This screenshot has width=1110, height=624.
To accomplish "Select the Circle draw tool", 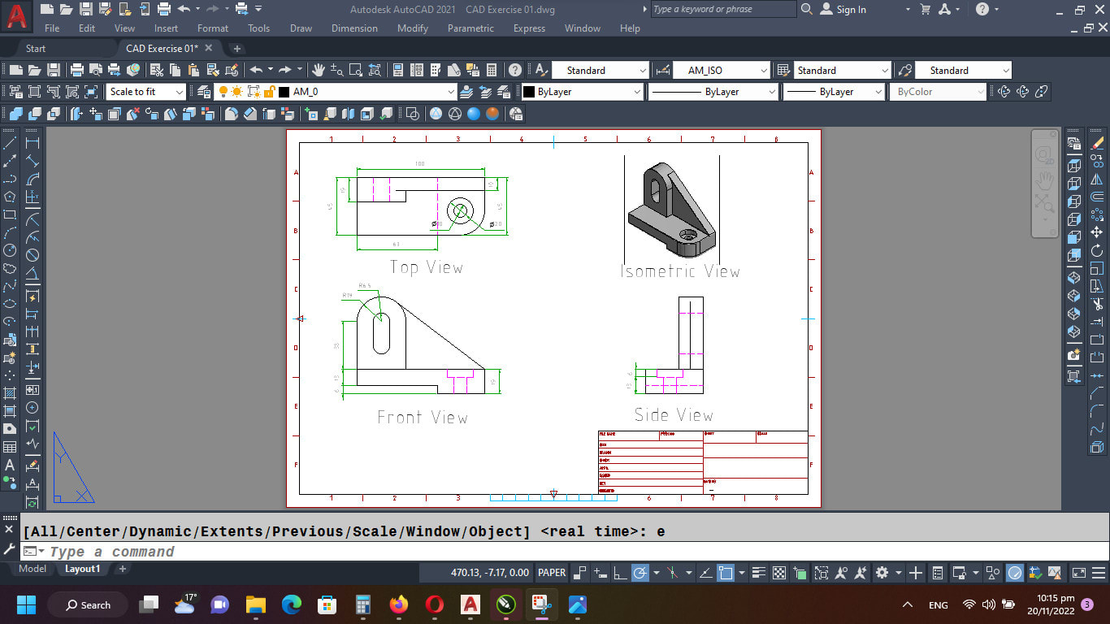I will coord(10,250).
